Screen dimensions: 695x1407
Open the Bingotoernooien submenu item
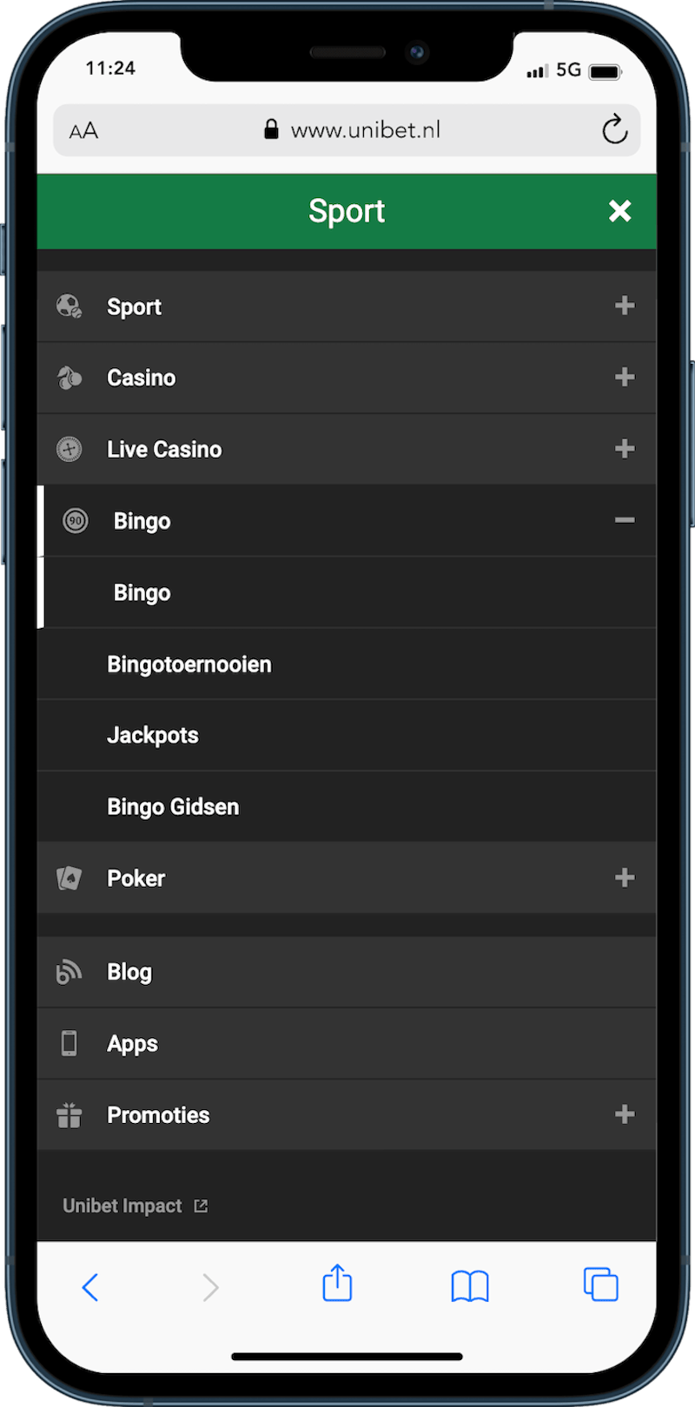189,664
